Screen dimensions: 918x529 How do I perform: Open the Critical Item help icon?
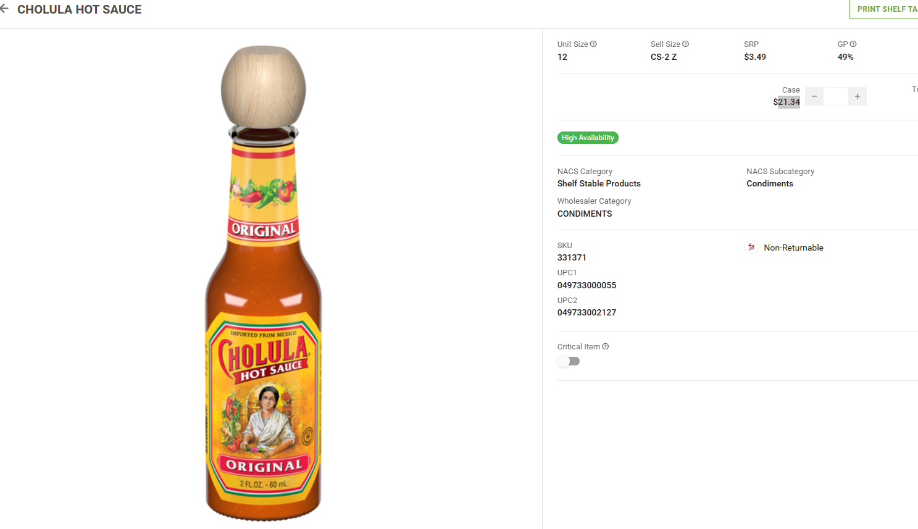[606, 346]
